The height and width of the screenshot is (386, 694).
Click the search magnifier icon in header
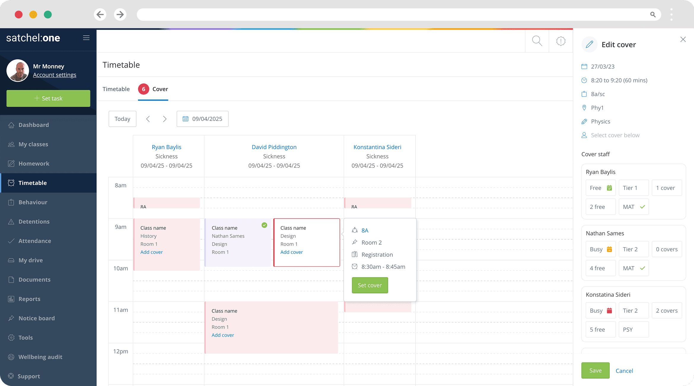click(x=537, y=41)
